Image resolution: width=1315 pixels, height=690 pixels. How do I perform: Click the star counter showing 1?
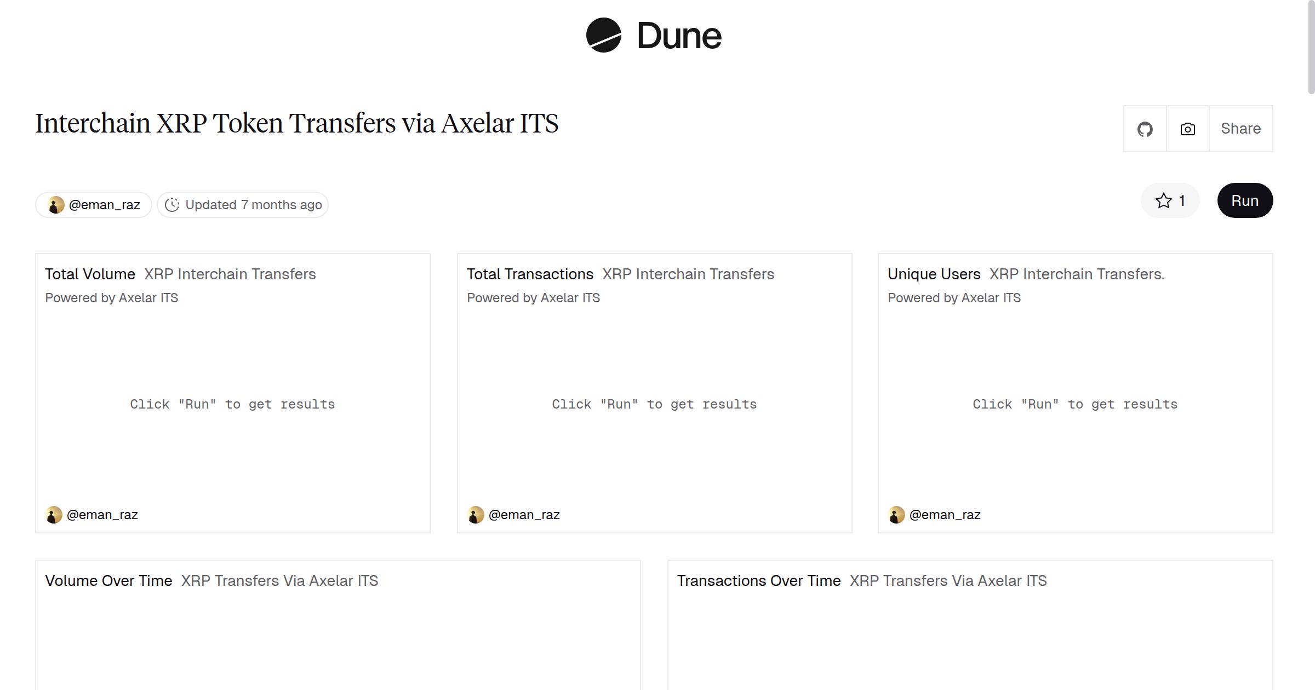click(x=1181, y=201)
